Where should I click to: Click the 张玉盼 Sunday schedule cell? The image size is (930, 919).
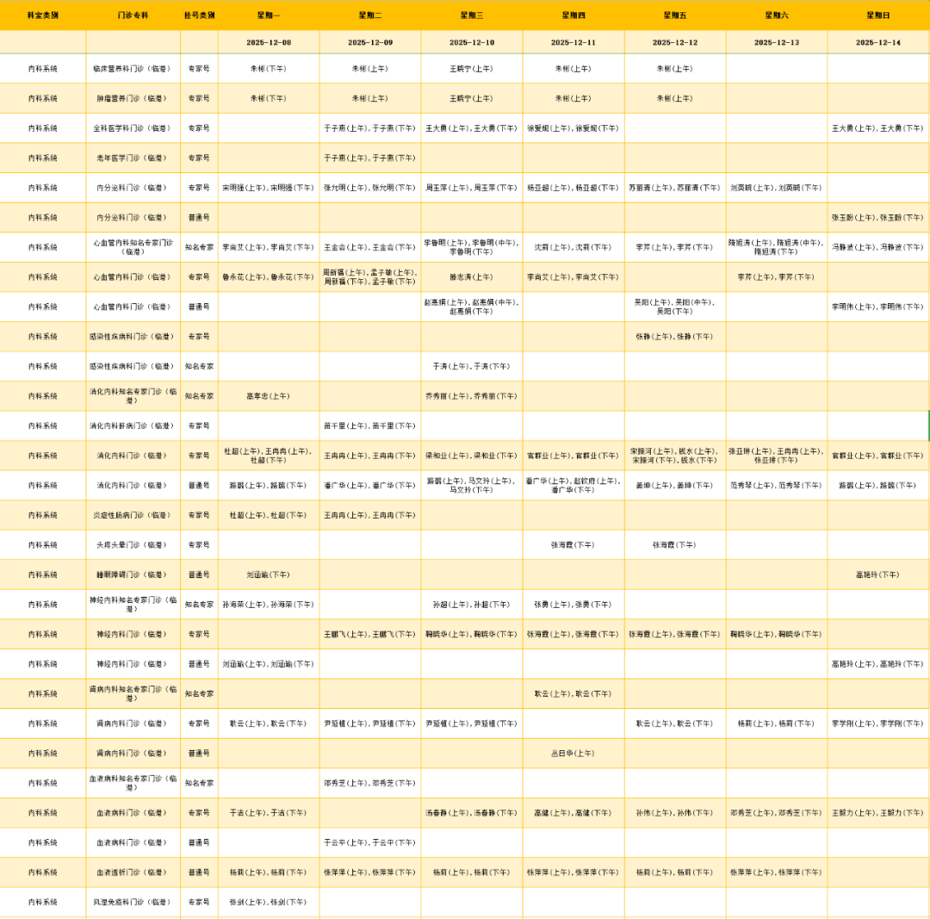878,217
